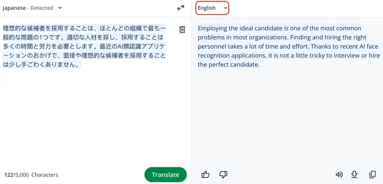383x184 pixels.
Task: Select the Japanese - Detected language label
Action: coord(28,8)
